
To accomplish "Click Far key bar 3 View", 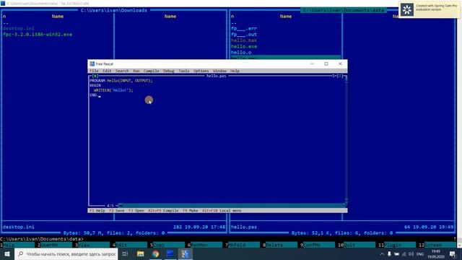I will pyautogui.click(x=93, y=245).
